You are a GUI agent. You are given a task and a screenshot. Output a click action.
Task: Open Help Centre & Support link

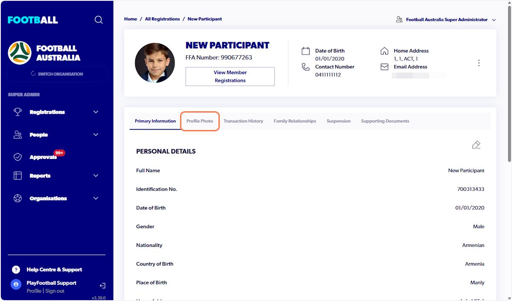tap(54, 269)
